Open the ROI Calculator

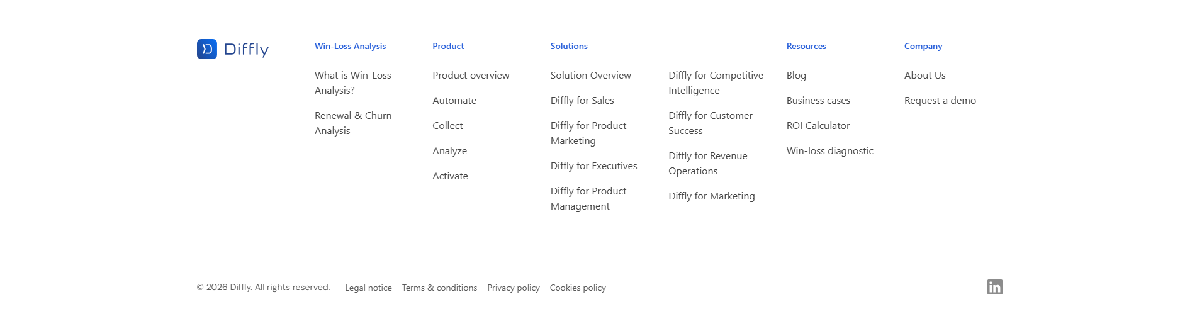point(818,125)
